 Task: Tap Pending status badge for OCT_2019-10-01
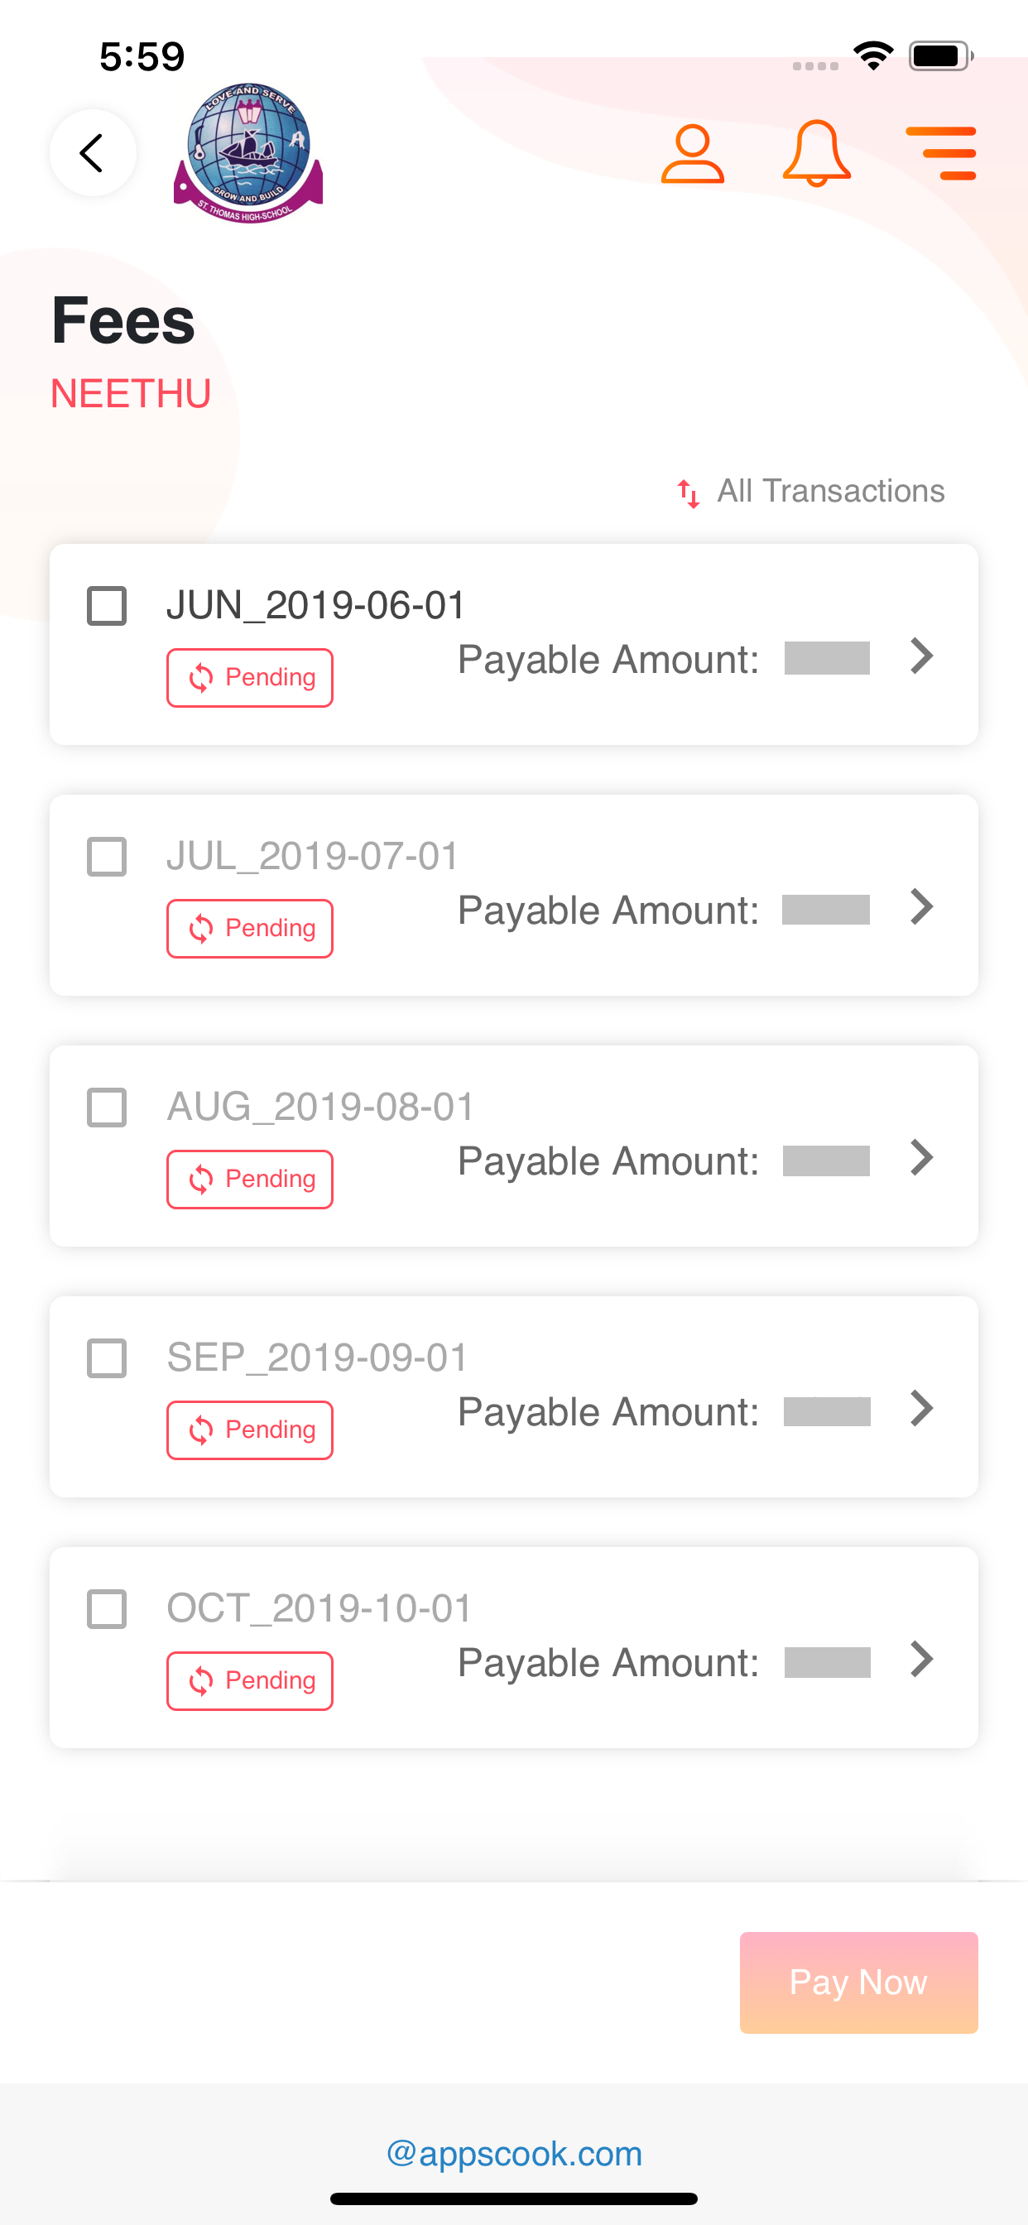point(250,1681)
